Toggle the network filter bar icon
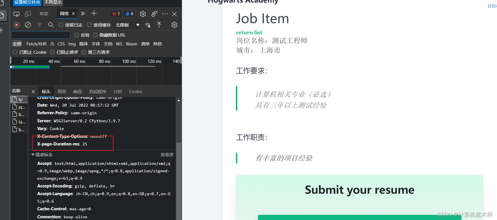This screenshot has height=220, width=497. click(x=39, y=25)
